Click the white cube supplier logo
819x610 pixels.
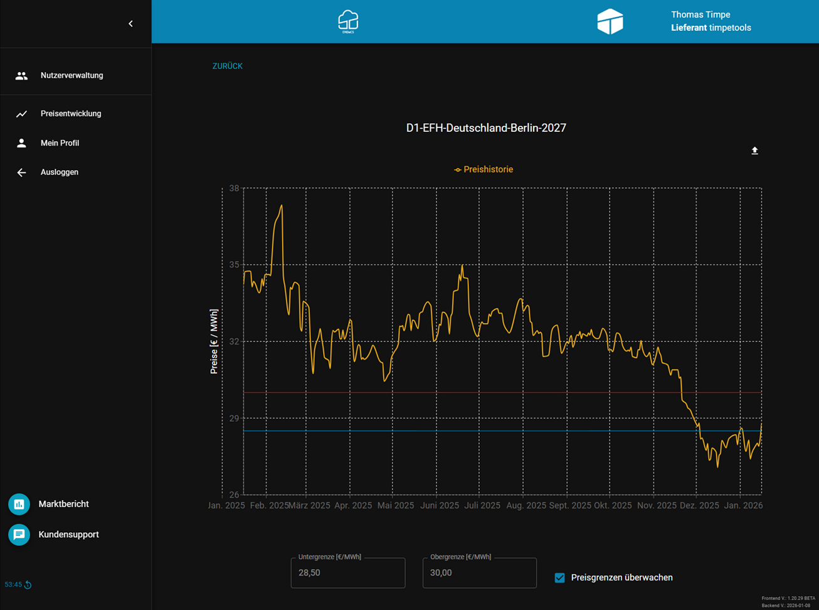point(610,22)
